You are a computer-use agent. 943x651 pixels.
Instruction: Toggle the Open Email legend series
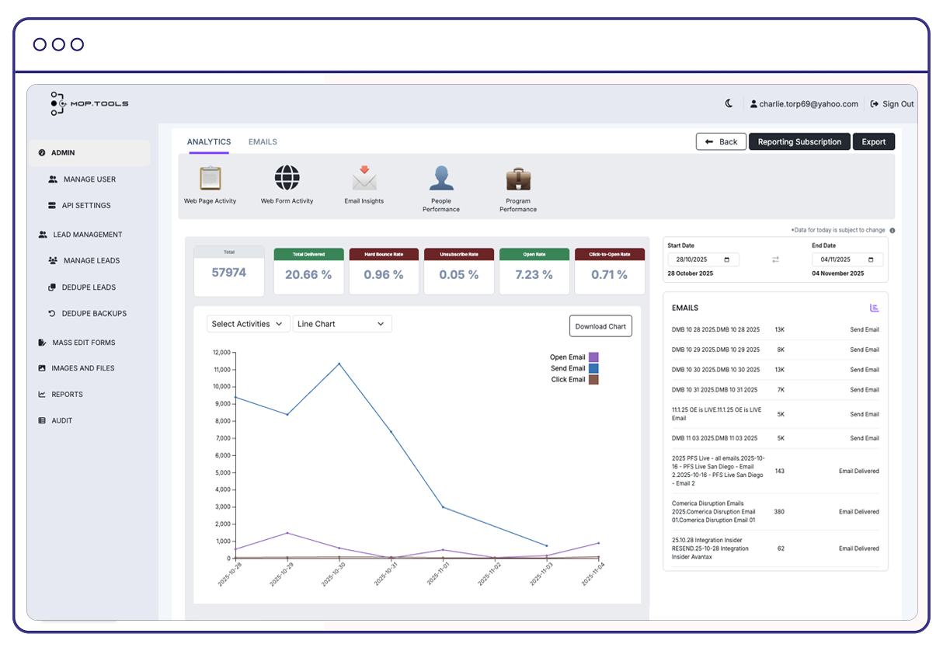(593, 357)
